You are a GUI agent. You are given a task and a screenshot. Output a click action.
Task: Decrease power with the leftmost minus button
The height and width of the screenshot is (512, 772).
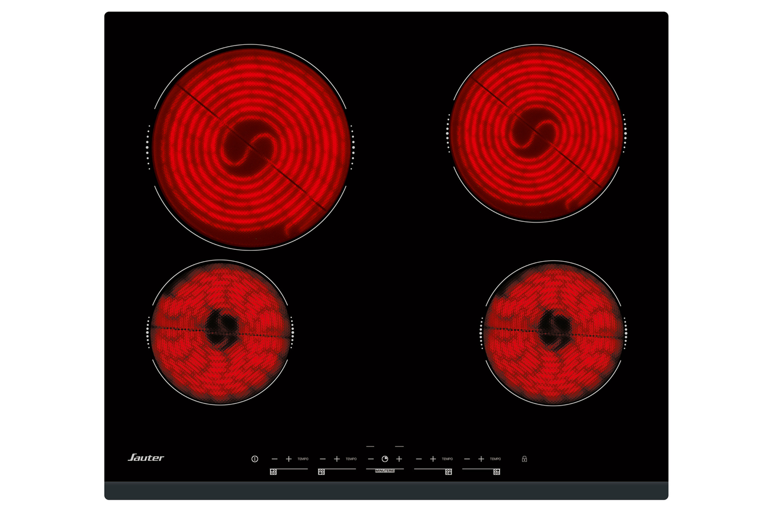(275, 459)
